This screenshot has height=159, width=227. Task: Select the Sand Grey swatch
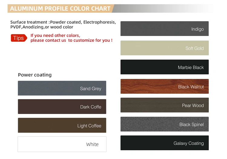coord(62,88)
